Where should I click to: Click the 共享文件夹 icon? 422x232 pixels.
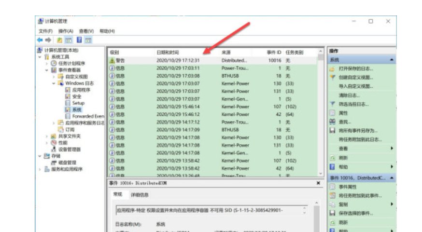point(54,136)
